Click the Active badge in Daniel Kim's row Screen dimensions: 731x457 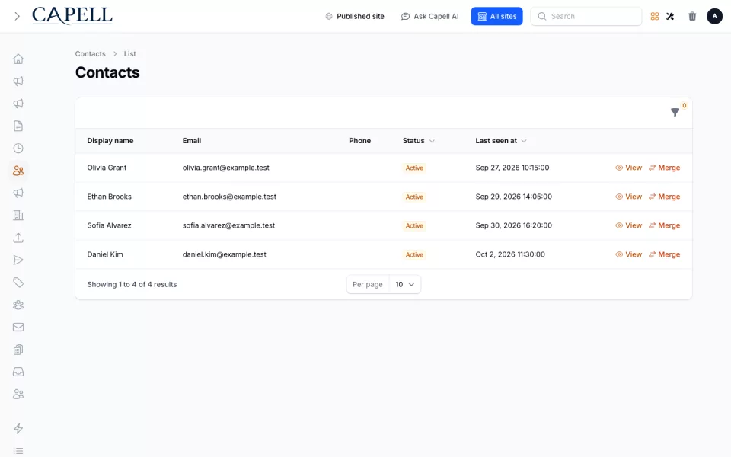click(x=414, y=254)
